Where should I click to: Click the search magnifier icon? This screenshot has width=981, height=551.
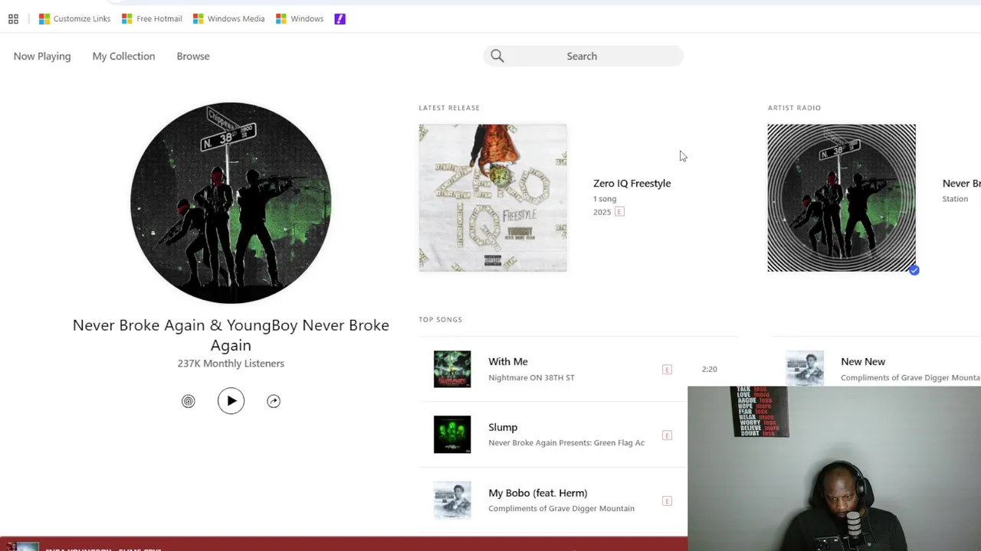[497, 56]
